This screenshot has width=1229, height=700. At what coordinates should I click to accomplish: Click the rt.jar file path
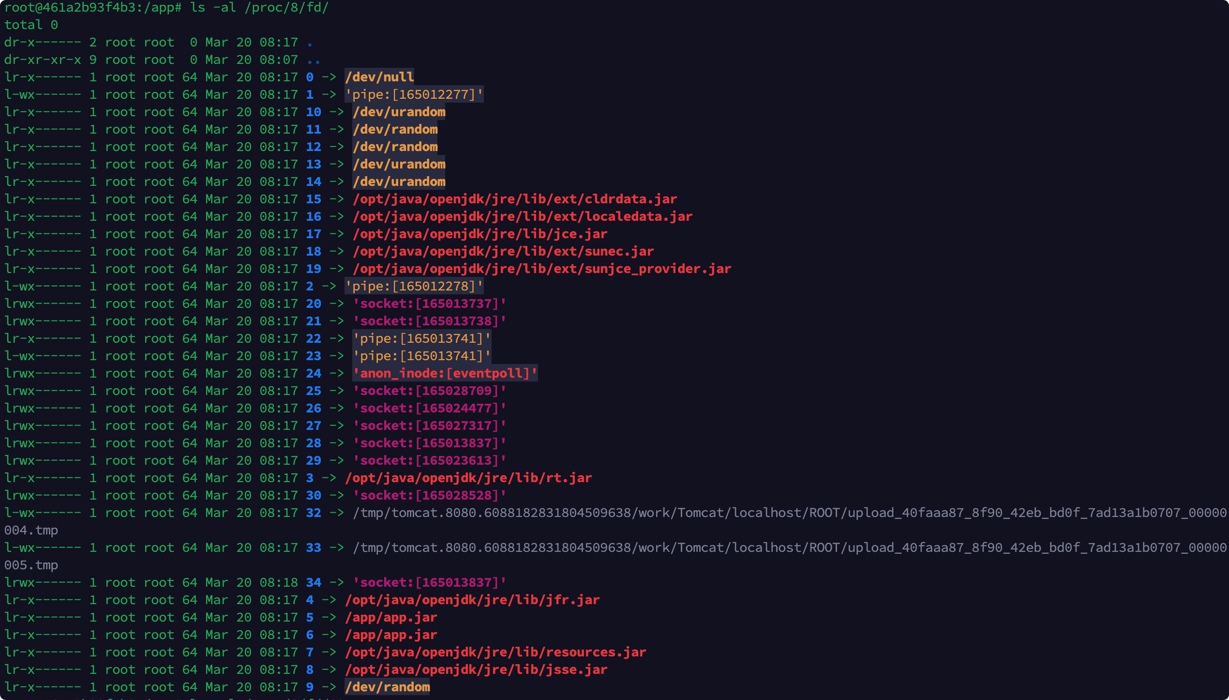pyautogui.click(x=468, y=478)
